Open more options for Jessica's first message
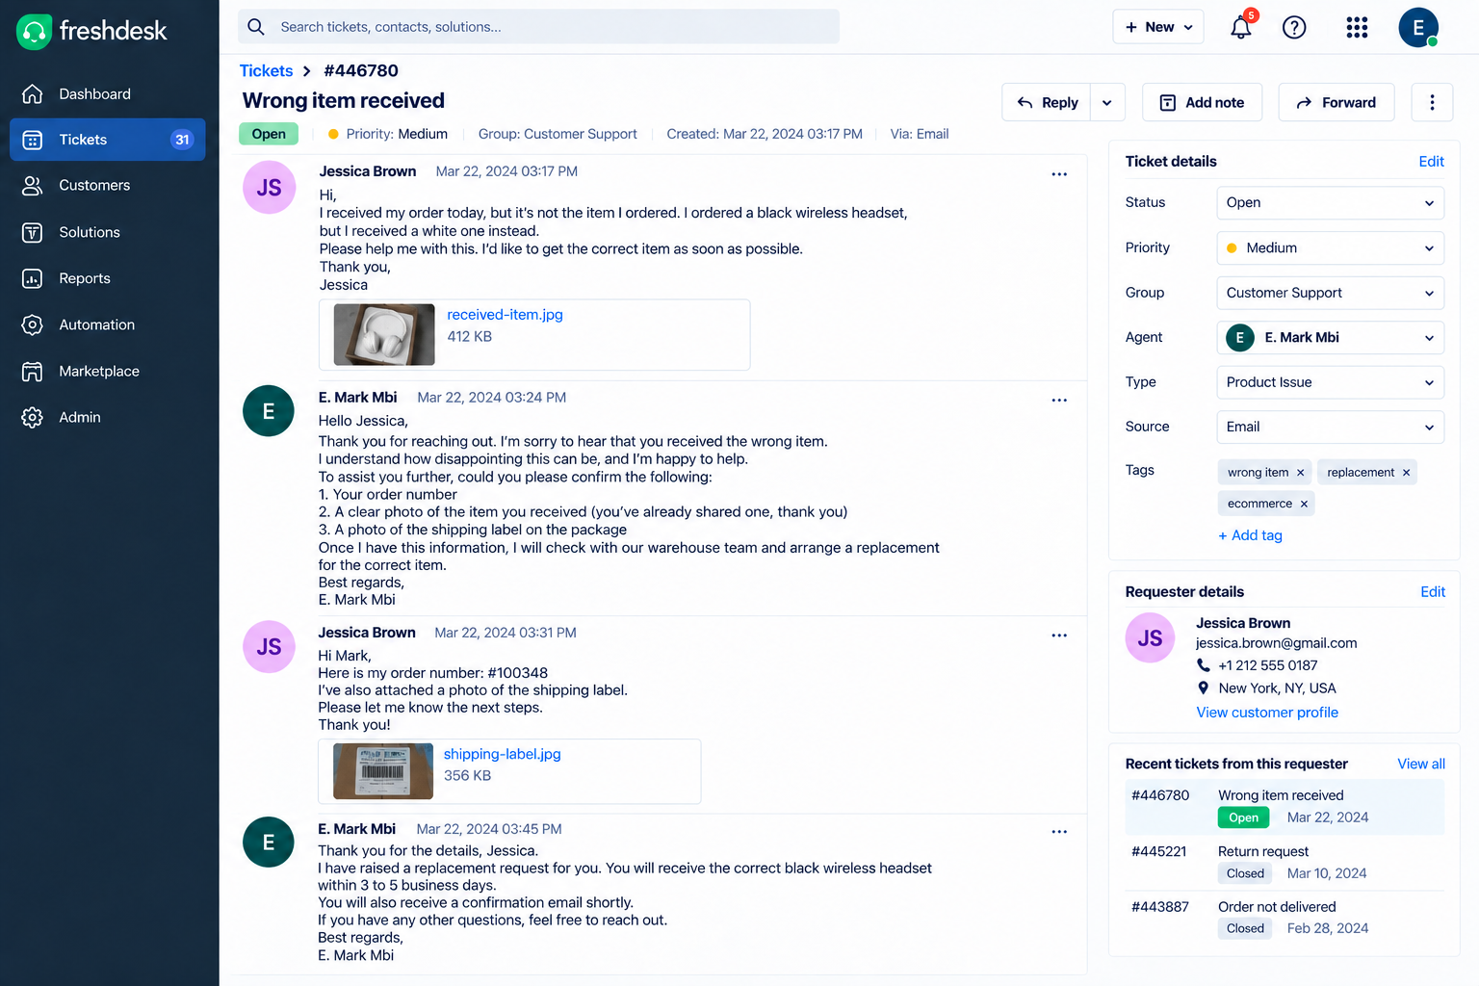This screenshot has height=986, width=1479. (1059, 174)
